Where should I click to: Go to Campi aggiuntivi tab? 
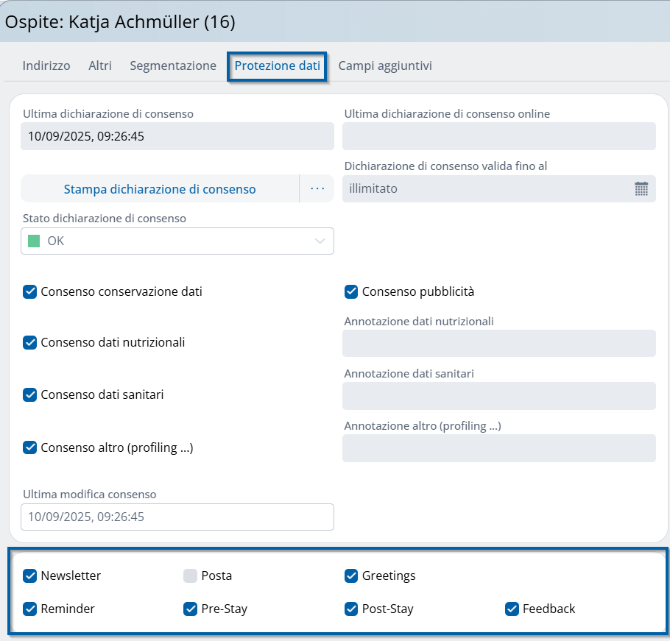pos(385,65)
